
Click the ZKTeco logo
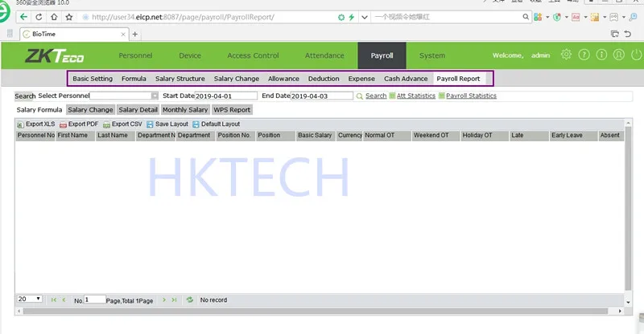(x=54, y=55)
